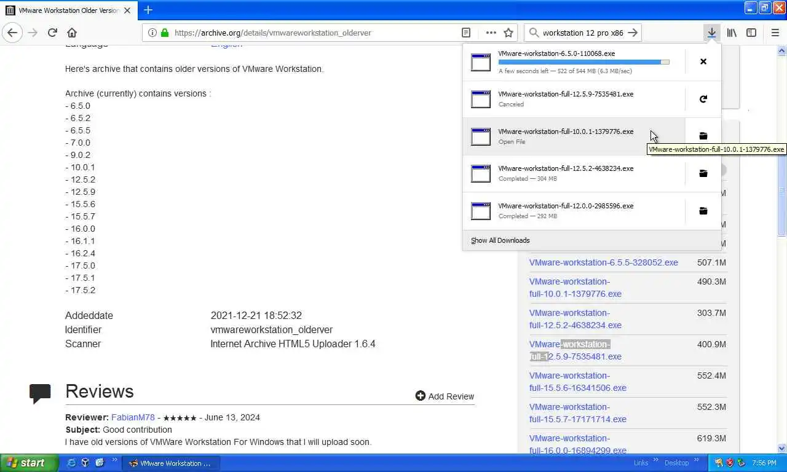The width and height of the screenshot is (787, 472).
Task: Go back with the browser Back arrow
Action: (x=12, y=33)
